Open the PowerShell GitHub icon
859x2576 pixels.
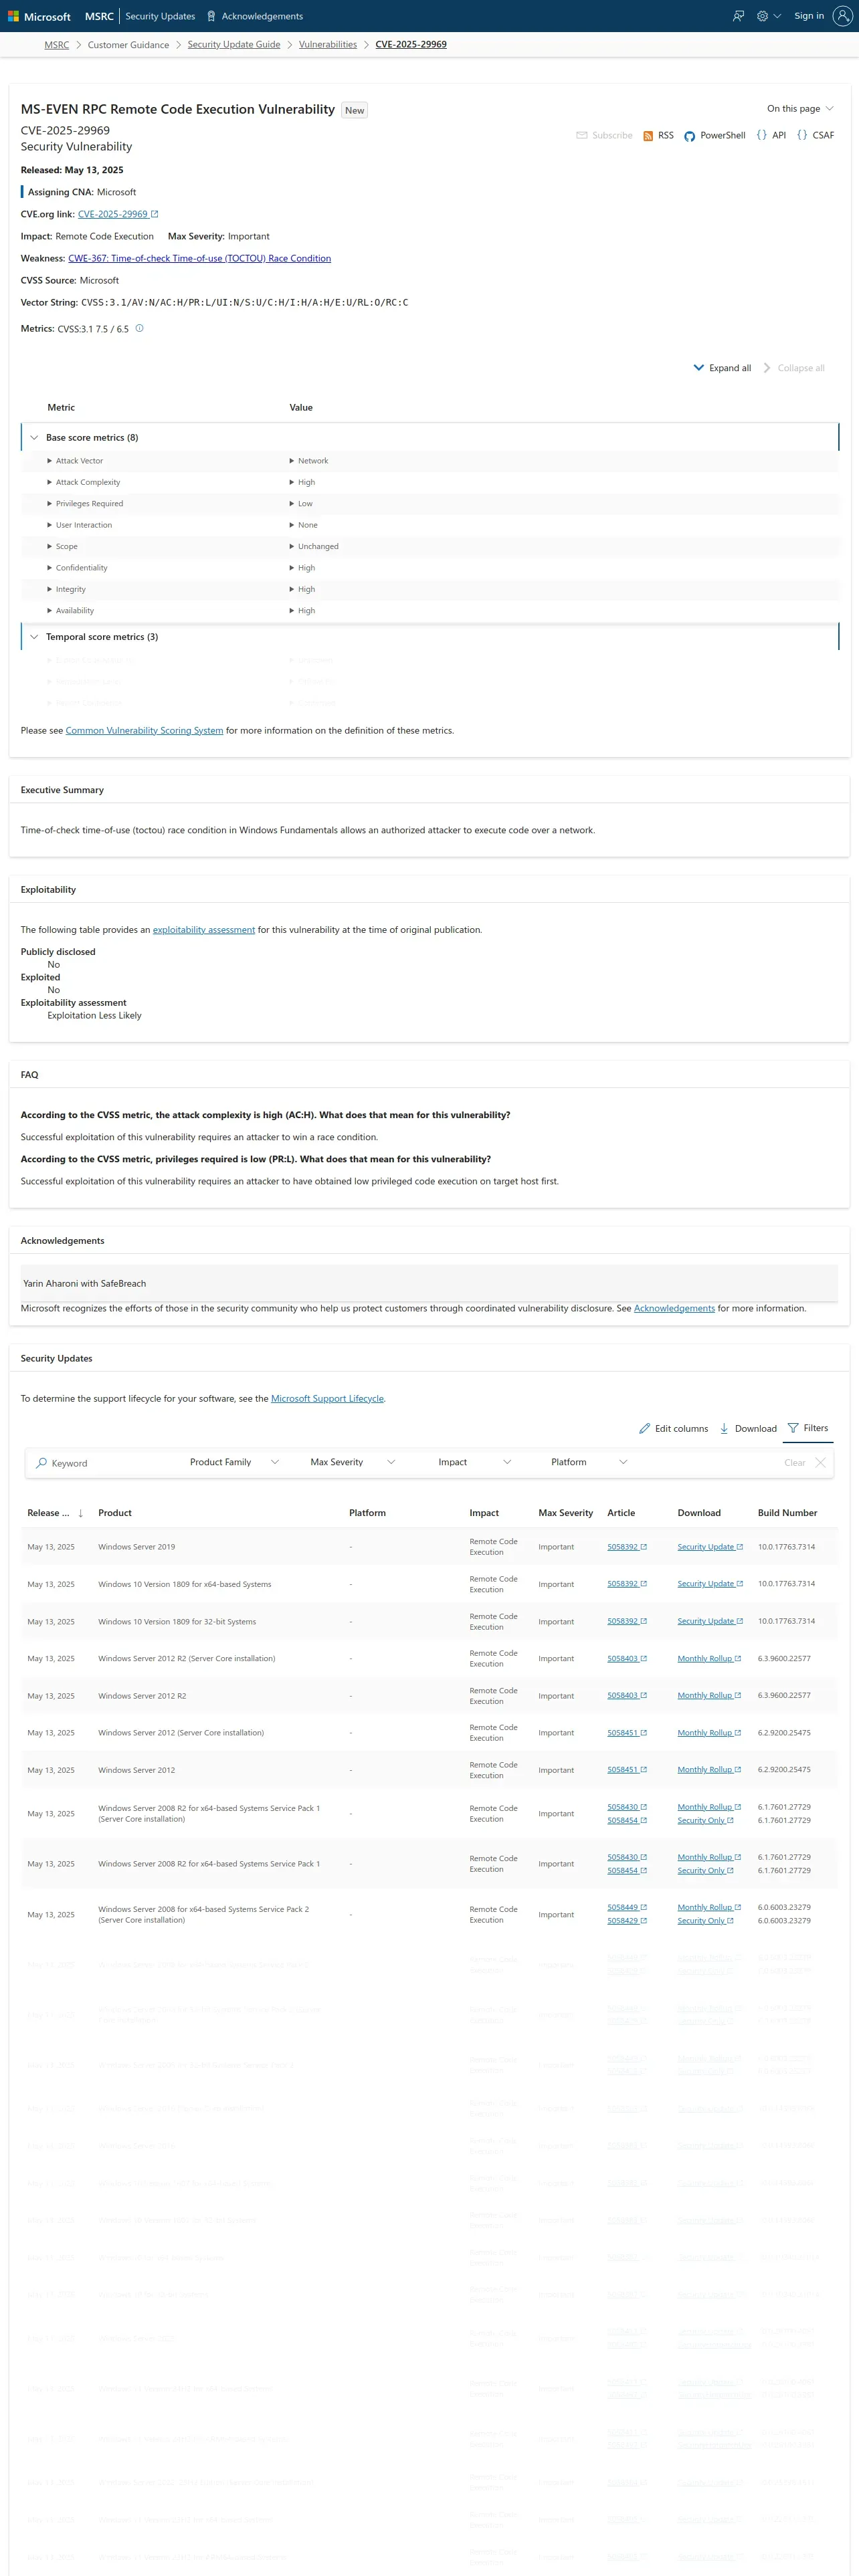click(689, 136)
